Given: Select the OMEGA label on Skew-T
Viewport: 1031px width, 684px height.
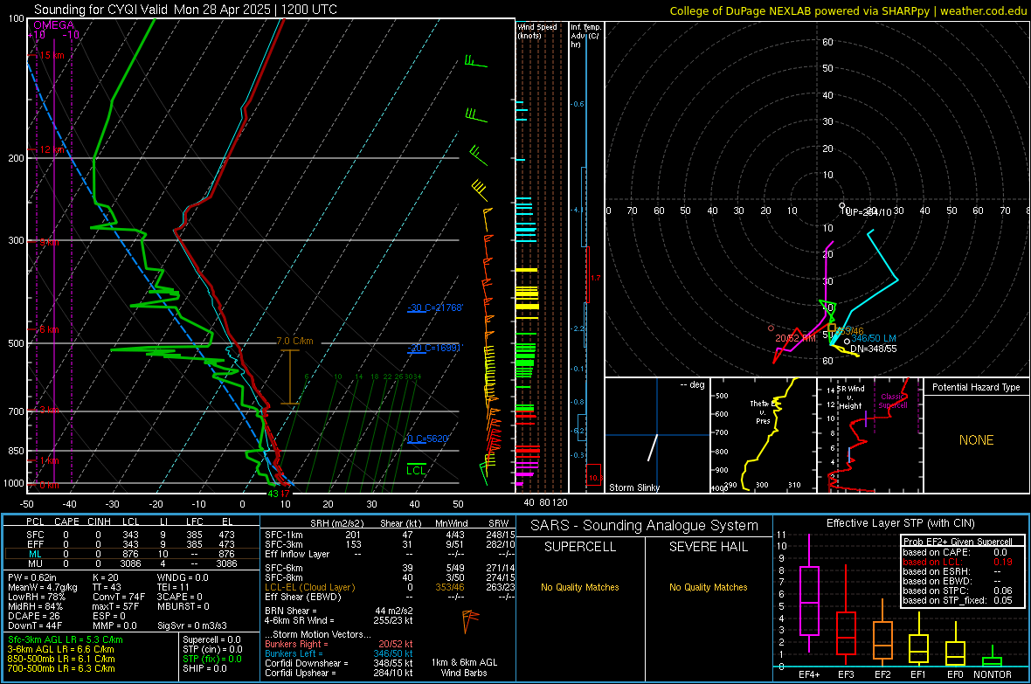Looking at the screenshot, I should click(x=54, y=25).
